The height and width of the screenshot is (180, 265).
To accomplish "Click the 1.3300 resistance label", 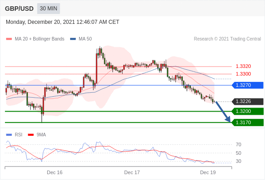I will (243, 74).
